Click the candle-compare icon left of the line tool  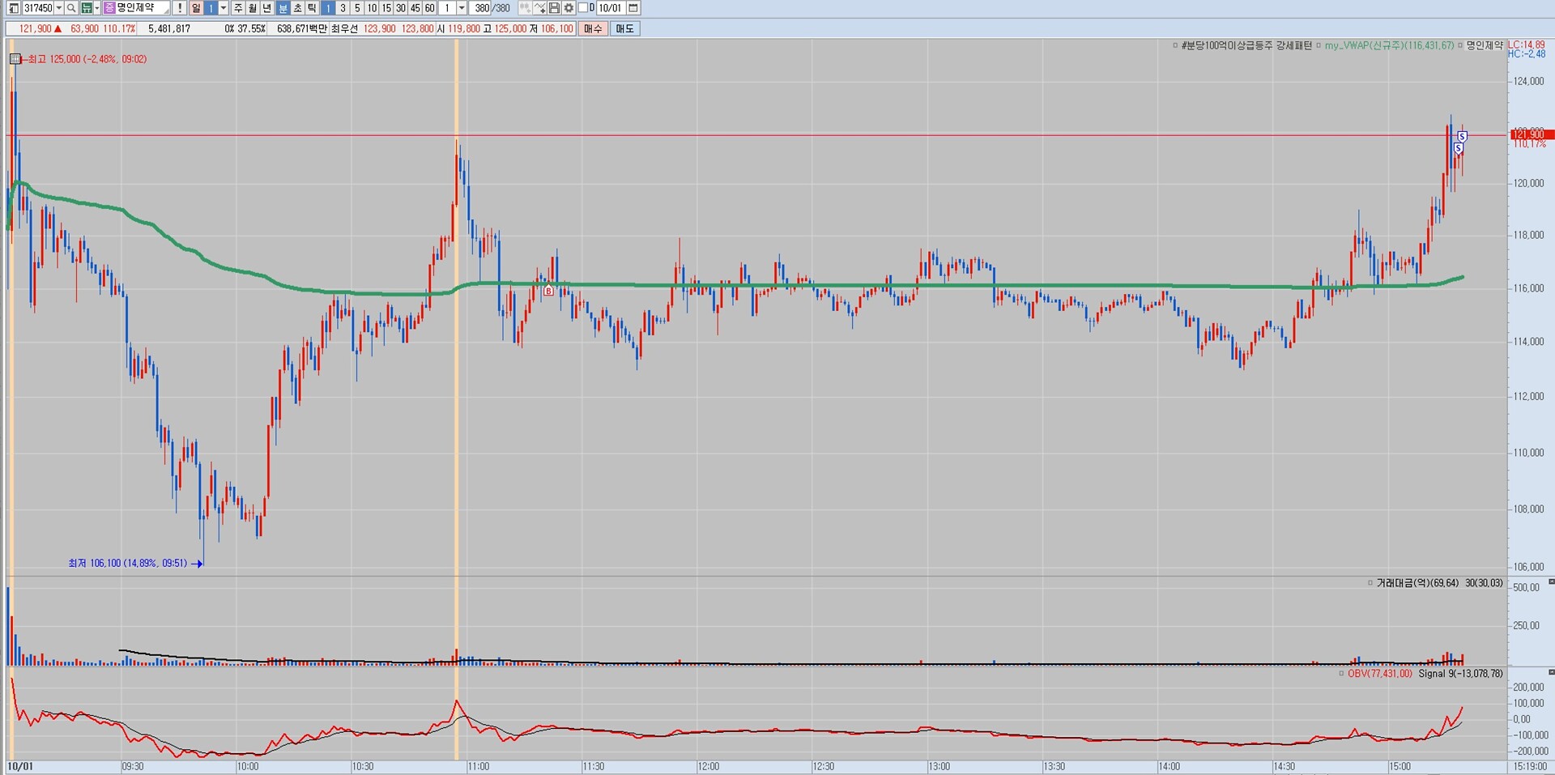[x=525, y=8]
